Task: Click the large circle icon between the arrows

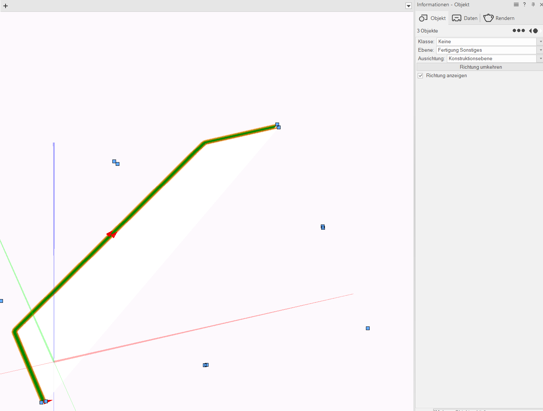Action: pos(535,31)
